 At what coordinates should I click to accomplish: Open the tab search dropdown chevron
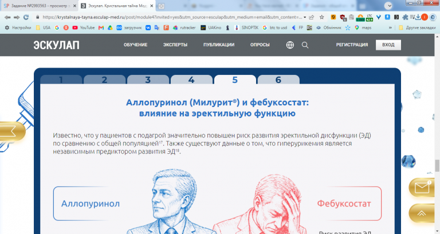388,6
